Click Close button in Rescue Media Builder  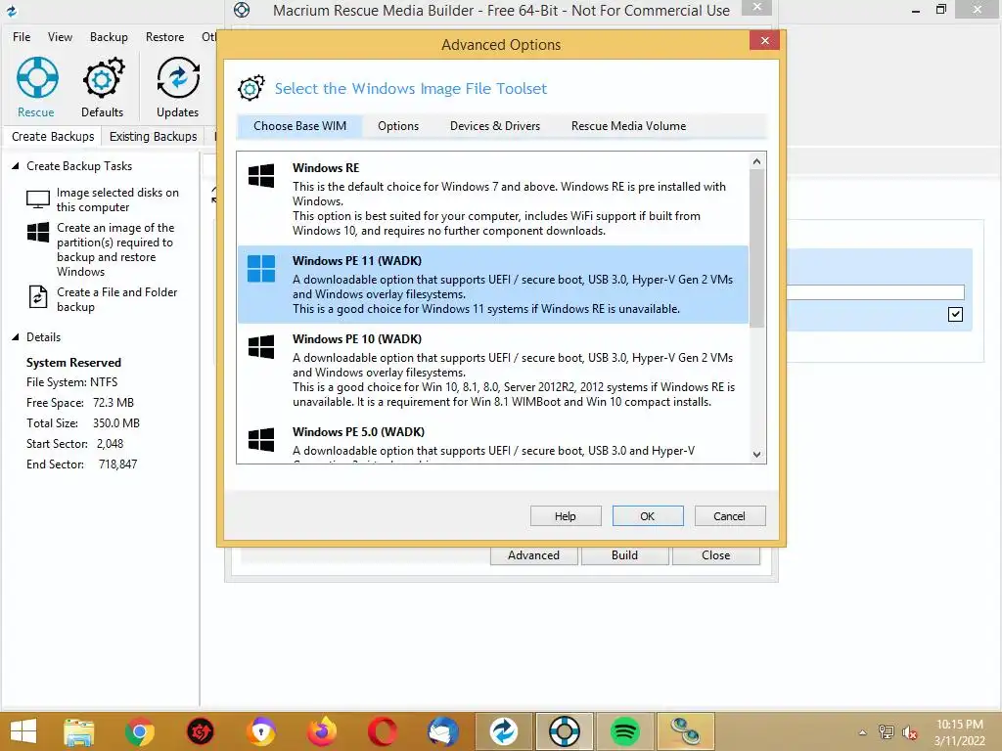[715, 555]
